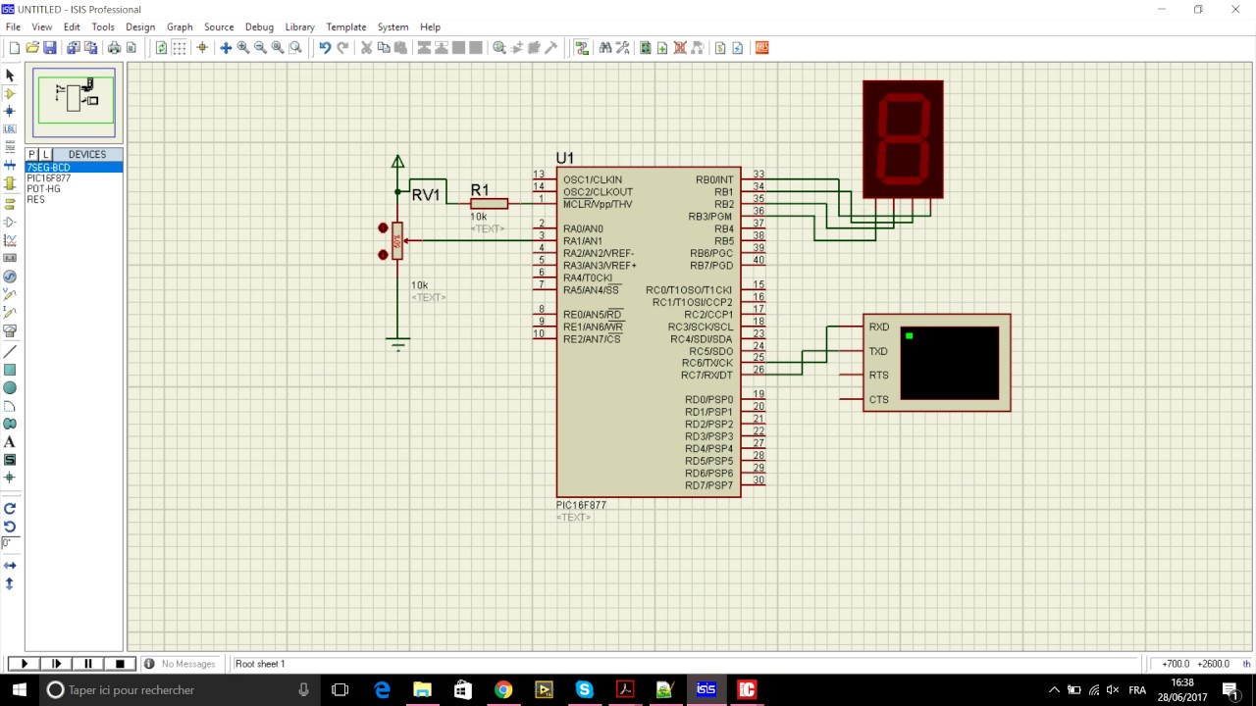Click the P pick devices button
The height and width of the screenshot is (706, 1256).
[x=31, y=155]
